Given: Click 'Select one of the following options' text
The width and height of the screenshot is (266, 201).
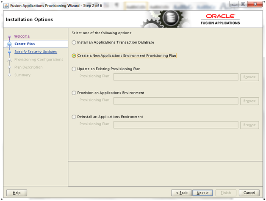Looking at the screenshot, I should [102, 33].
